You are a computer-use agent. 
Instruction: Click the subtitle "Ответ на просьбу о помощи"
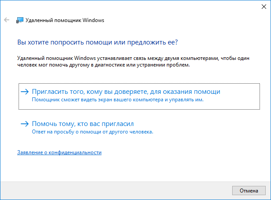pos(92,132)
